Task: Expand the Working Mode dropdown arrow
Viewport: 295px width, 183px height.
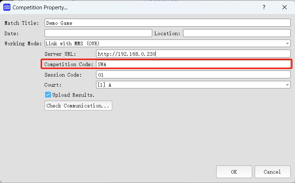Action: coord(287,44)
